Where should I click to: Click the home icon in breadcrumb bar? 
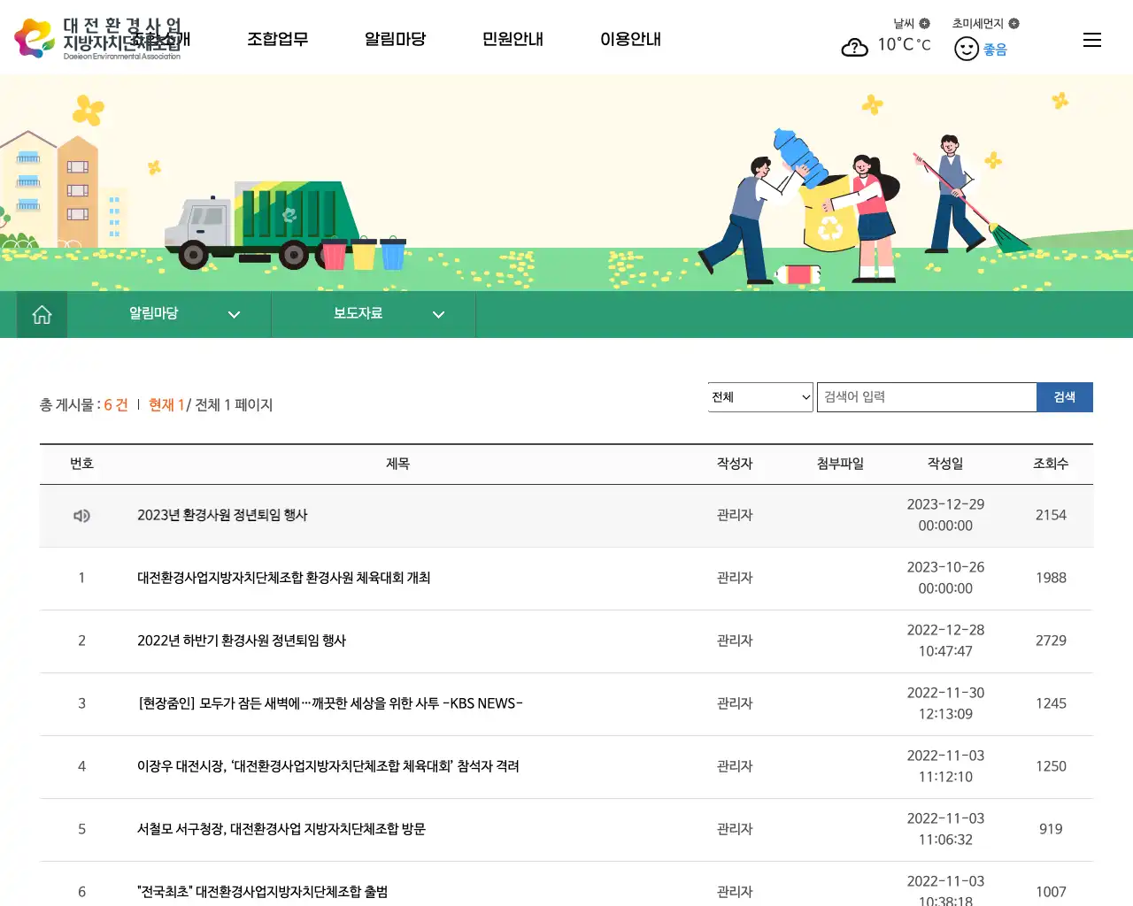[41, 314]
